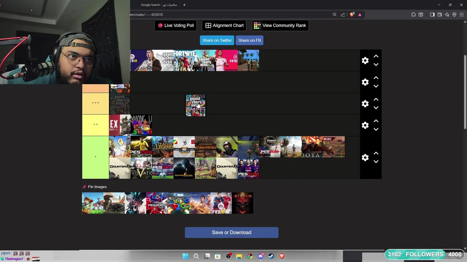
Task: Select the GTA Vice City thumbnail
Action: click(196, 106)
